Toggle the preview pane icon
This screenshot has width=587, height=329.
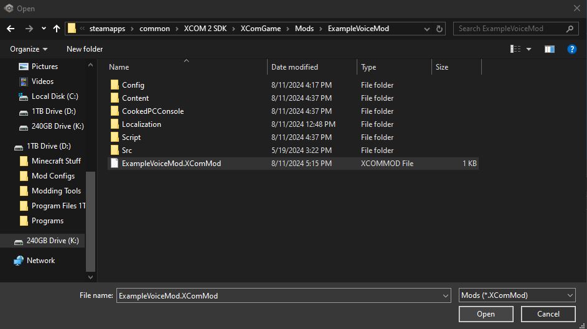point(550,49)
